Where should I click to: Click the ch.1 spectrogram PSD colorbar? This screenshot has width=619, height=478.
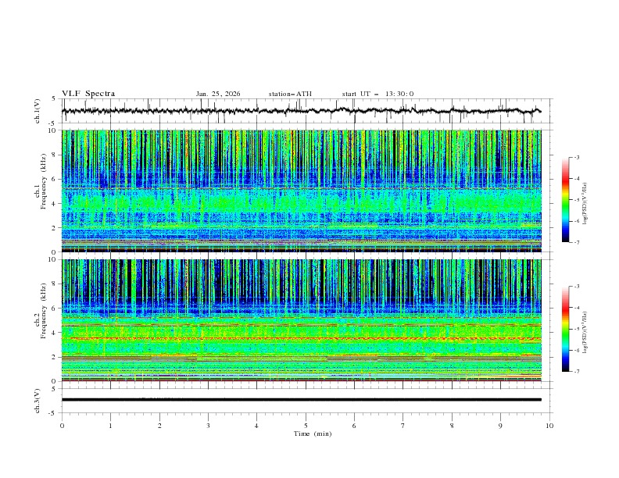(x=566, y=200)
